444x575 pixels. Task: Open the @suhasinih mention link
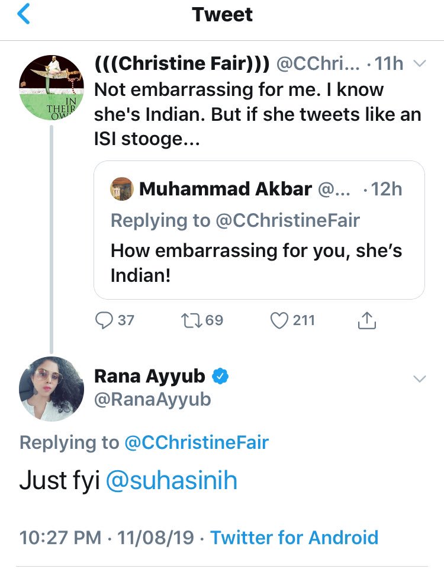click(171, 480)
